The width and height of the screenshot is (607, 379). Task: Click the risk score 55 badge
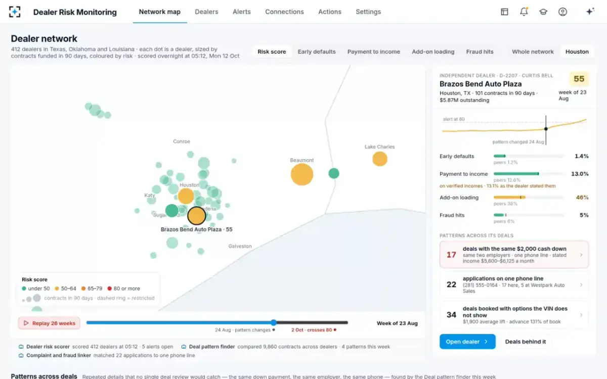point(579,79)
